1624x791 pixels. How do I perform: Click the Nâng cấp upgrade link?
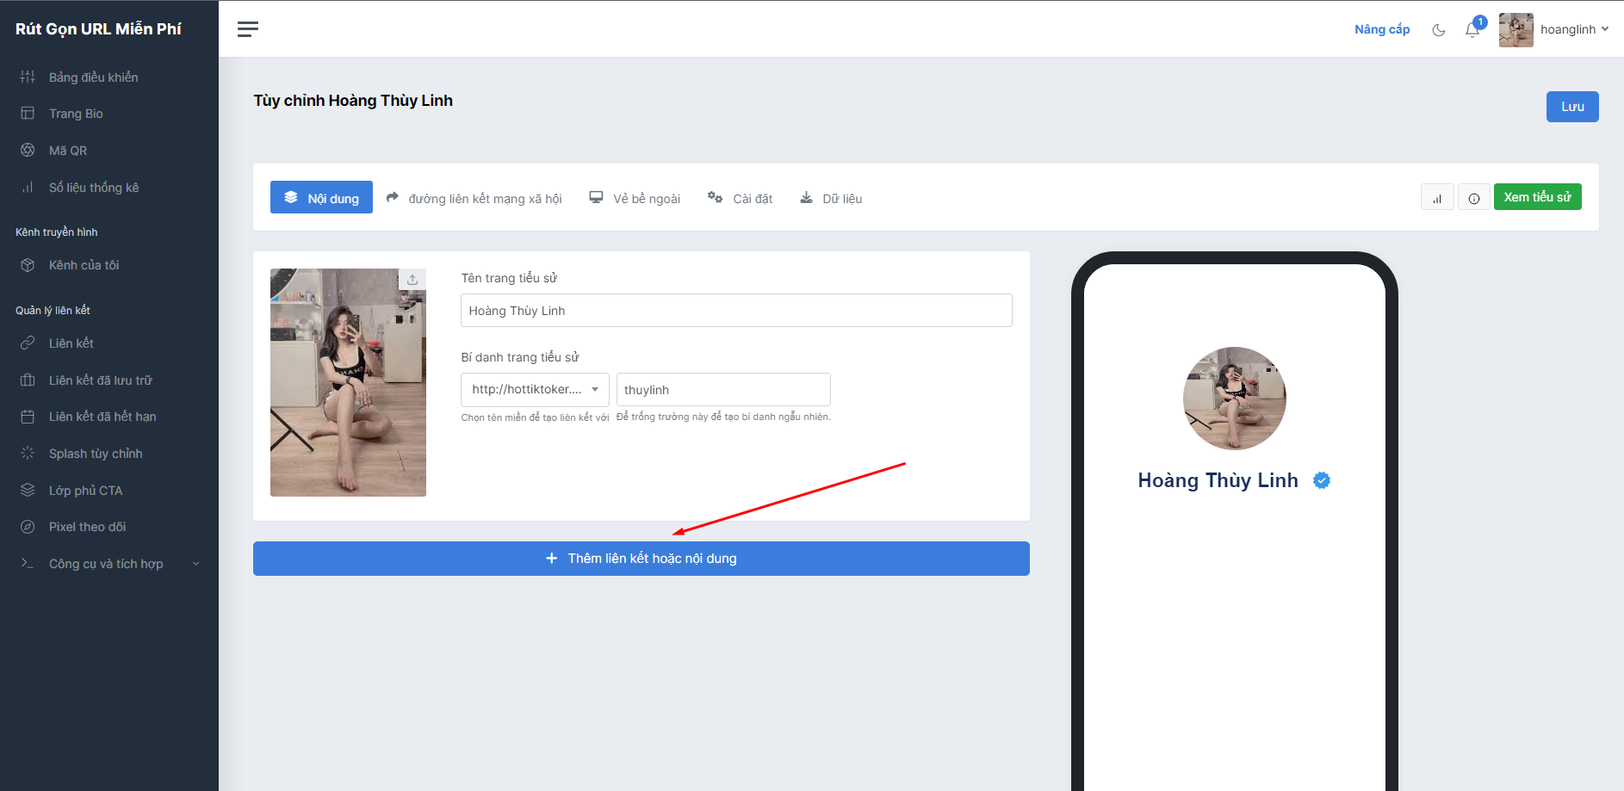point(1381,29)
